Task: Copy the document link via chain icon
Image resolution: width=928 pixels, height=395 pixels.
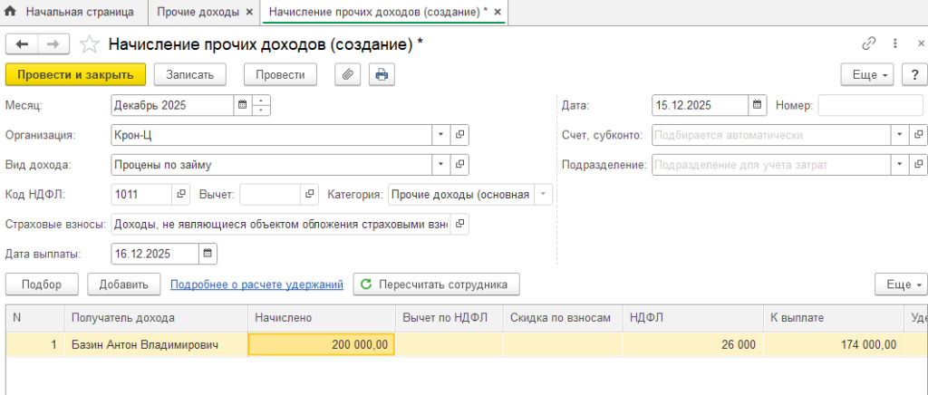Action: [869, 43]
